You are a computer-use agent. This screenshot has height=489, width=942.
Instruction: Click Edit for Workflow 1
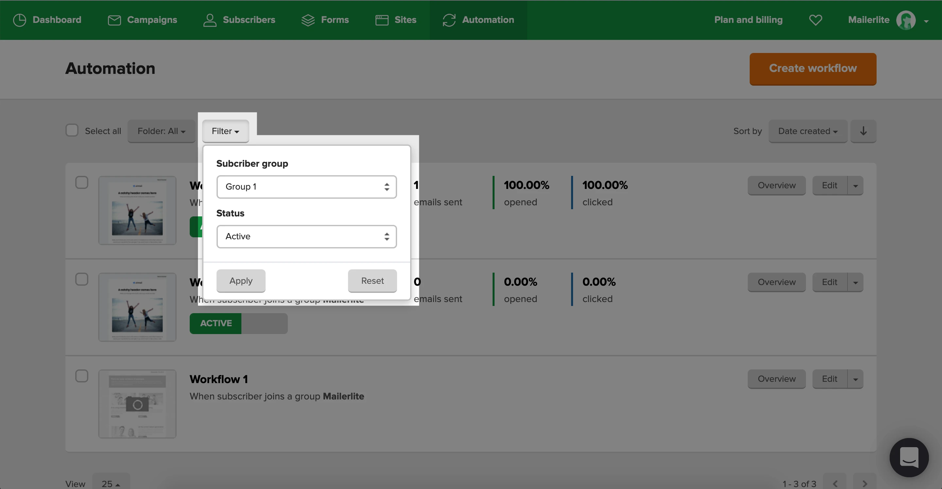click(829, 379)
